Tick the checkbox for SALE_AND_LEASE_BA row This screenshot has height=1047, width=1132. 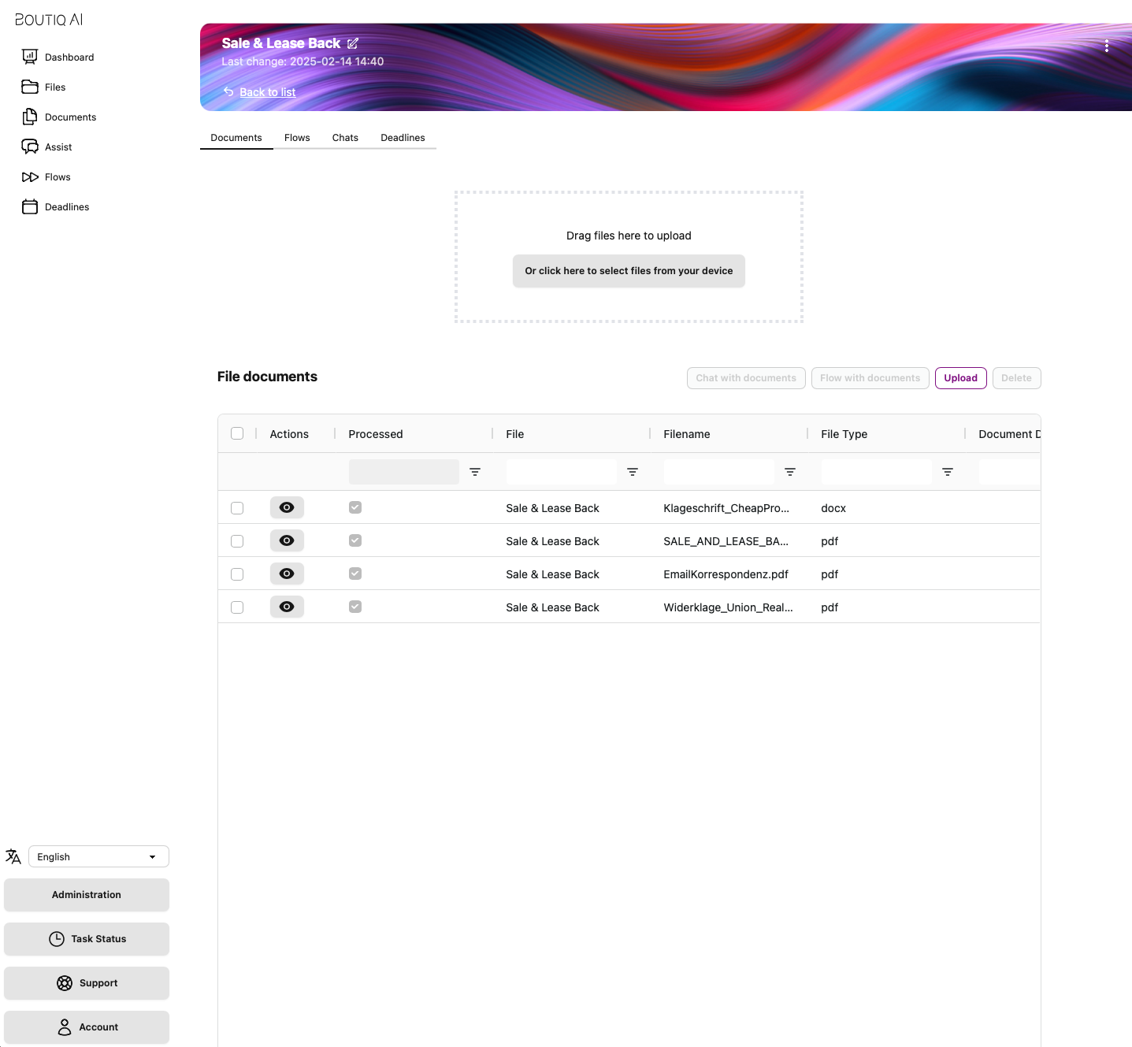click(x=237, y=541)
